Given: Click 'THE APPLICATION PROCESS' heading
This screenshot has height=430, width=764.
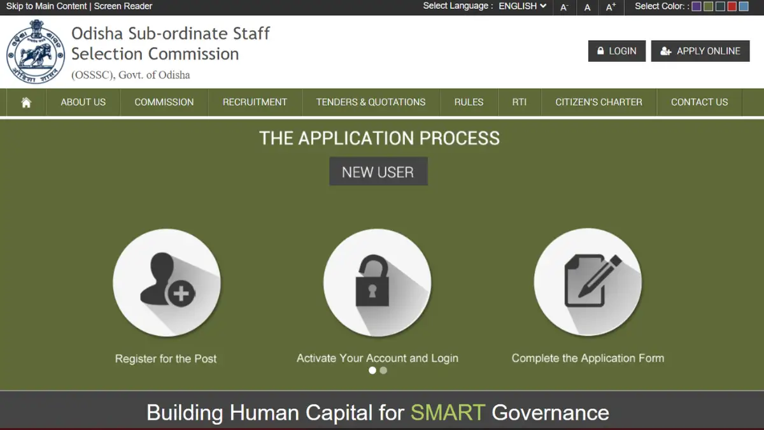Looking at the screenshot, I should [x=379, y=138].
